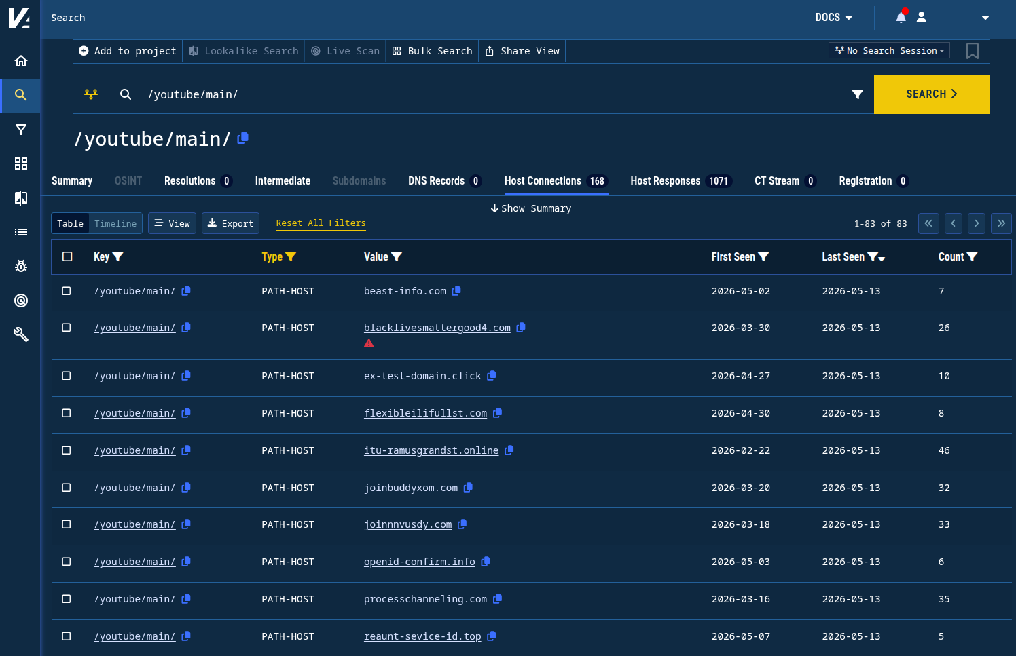Check the joinbuddyxom.com row checkbox
The height and width of the screenshot is (656, 1016).
[x=67, y=488]
